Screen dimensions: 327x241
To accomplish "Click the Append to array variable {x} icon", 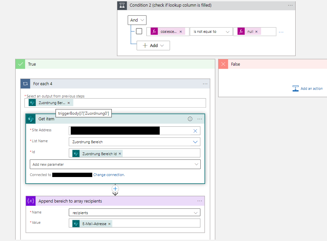I will pos(30,201).
